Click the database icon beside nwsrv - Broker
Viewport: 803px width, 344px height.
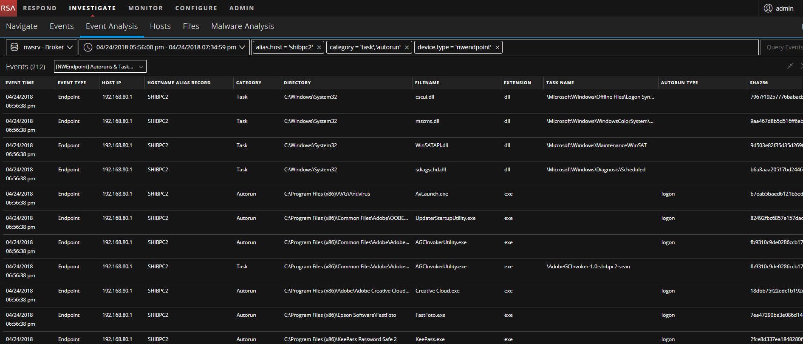pyautogui.click(x=14, y=47)
